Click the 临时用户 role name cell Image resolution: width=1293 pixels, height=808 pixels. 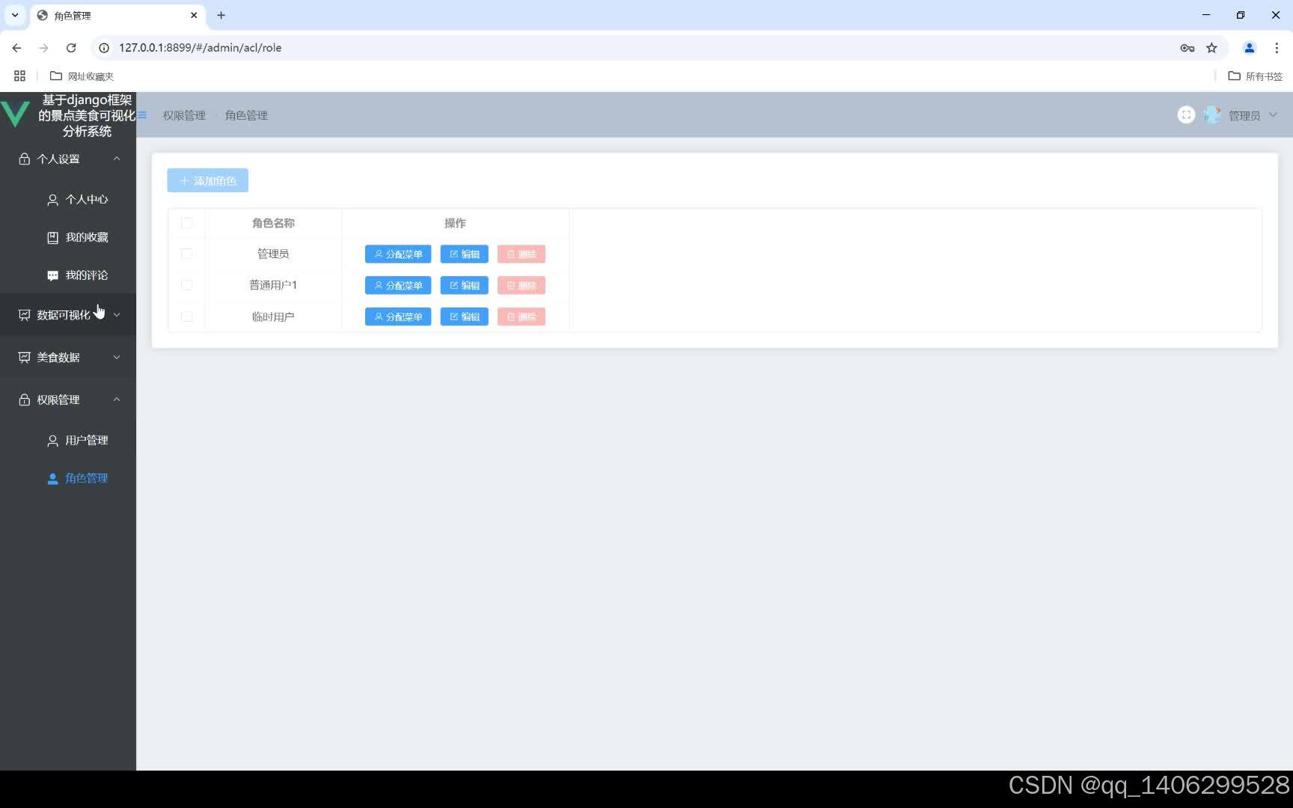coord(273,316)
